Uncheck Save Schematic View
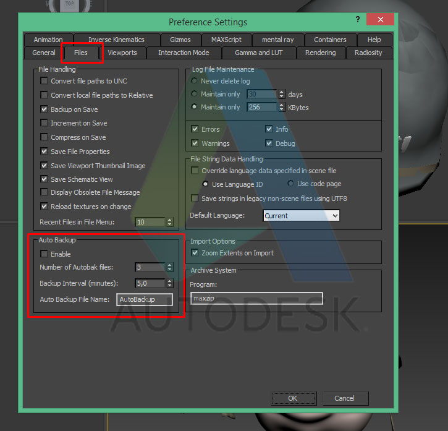Screen dimensions: 448x431 [44, 179]
